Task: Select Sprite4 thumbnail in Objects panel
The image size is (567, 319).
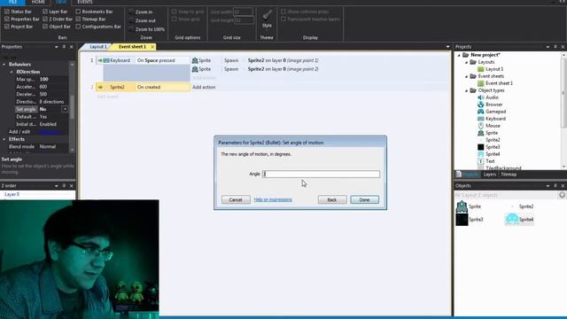Action: click(512, 219)
